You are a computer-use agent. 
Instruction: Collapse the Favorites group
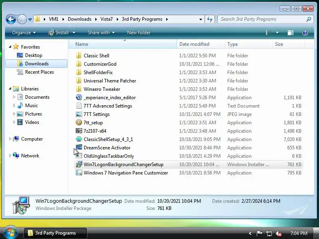10,47
